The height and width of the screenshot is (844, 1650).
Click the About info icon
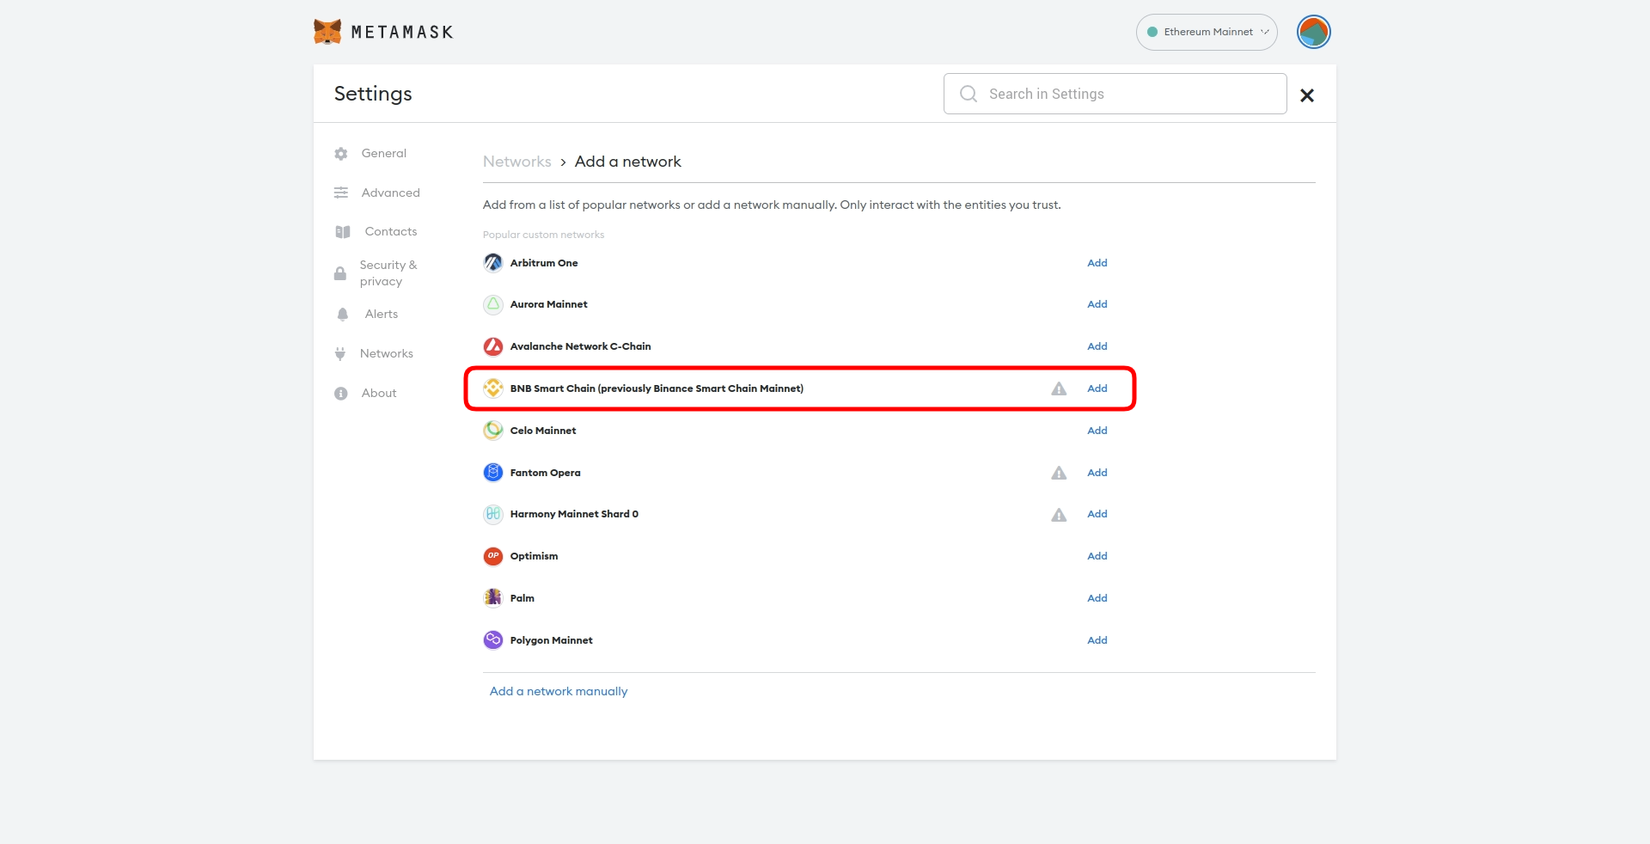coord(341,394)
